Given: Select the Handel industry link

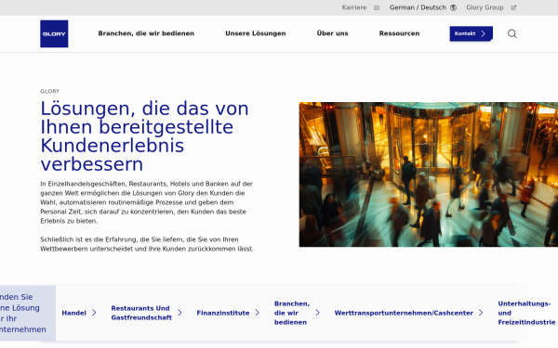Looking at the screenshot, I should pyautogui.click(x=74, y=313).
